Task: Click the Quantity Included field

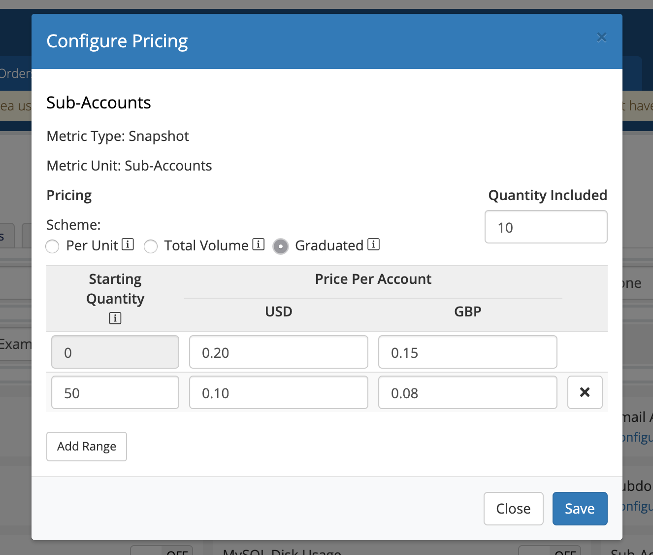Action: (546, 227)
